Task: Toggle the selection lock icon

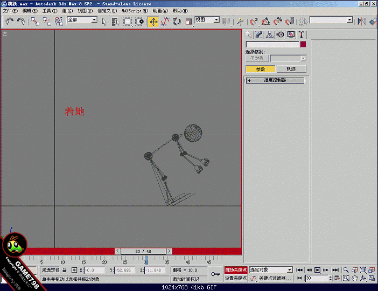Action: (x=64, y=270)
